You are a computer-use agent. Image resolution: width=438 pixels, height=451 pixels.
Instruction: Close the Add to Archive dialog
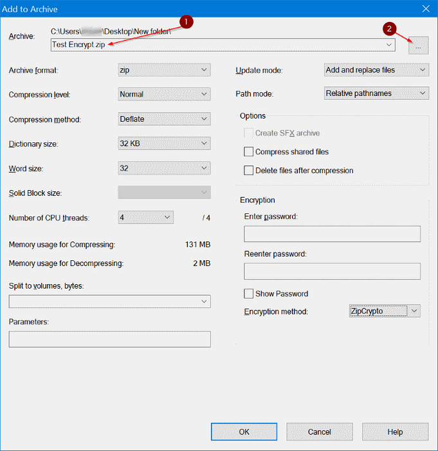pos(424,8)
